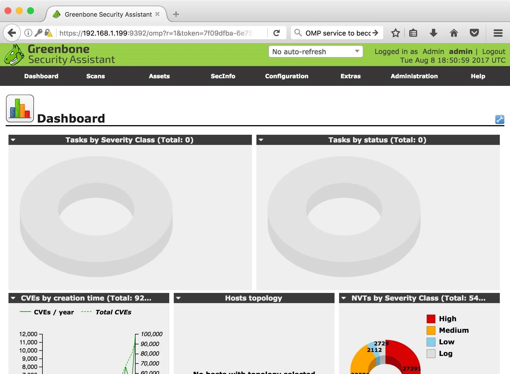Open the Help menu
The image size is (510, 374).
coord(478,76)
